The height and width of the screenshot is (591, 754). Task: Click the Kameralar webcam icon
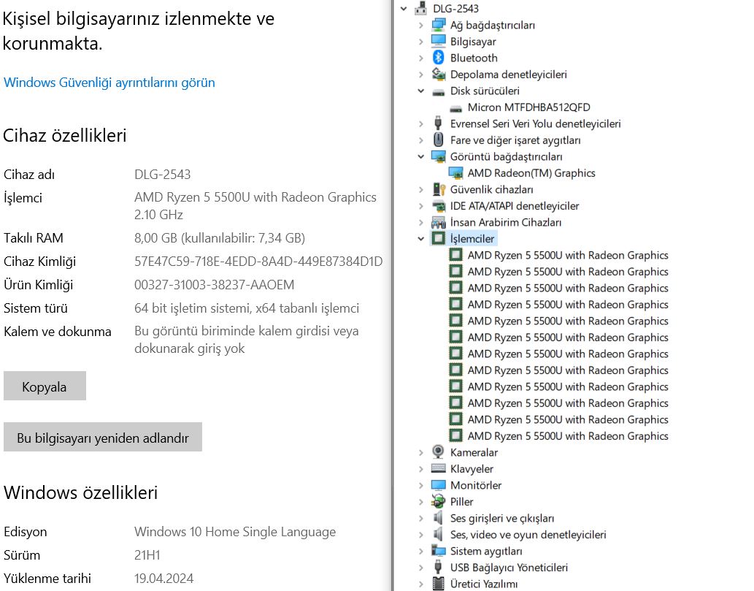438,451
